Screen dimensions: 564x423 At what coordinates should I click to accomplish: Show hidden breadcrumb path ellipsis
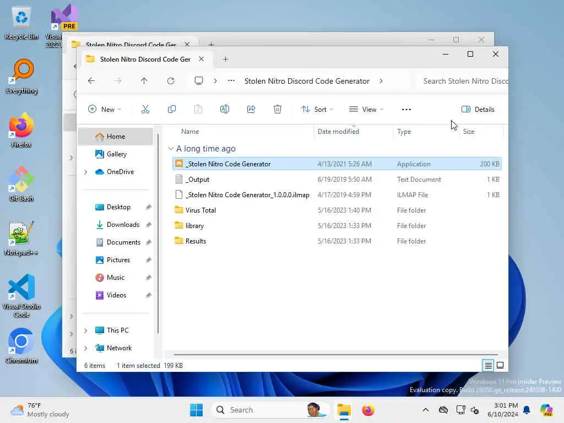[x=231, y=80]
